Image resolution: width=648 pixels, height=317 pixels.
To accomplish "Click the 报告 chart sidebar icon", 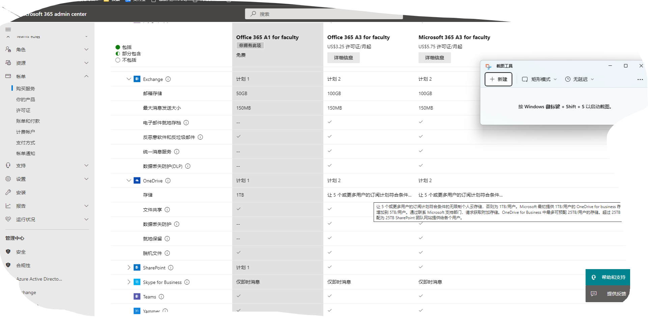I will (x=8, y=206).
